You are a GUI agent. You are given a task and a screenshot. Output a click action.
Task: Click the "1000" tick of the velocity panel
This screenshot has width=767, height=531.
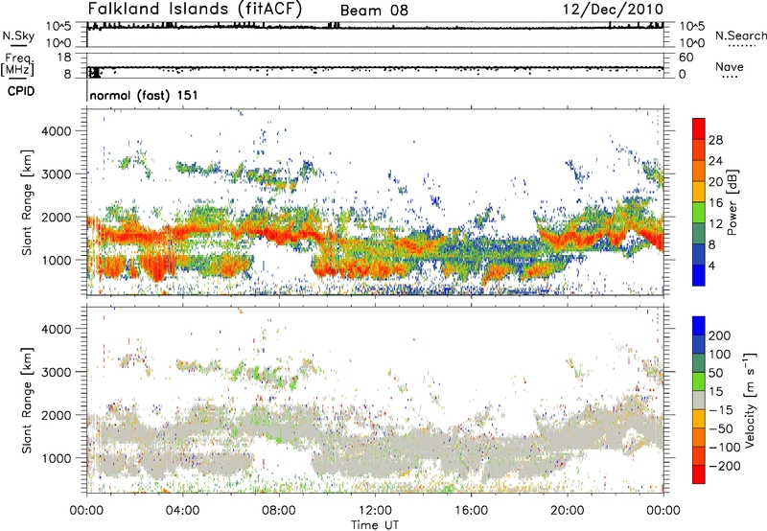point(56,458)
